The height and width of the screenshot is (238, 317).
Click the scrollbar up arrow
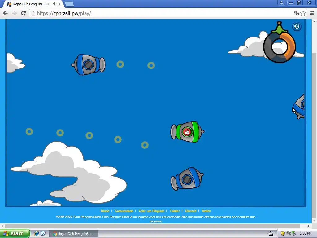pos(315,21)
